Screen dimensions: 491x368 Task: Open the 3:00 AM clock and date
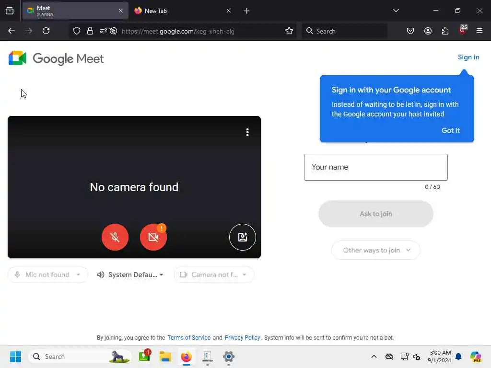(x=440, y=356)
